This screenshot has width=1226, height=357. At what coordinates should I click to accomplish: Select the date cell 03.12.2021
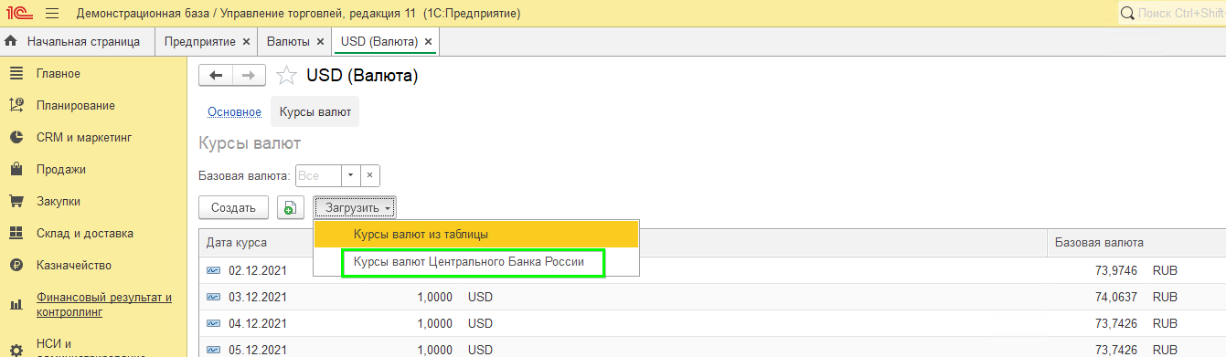258,298
